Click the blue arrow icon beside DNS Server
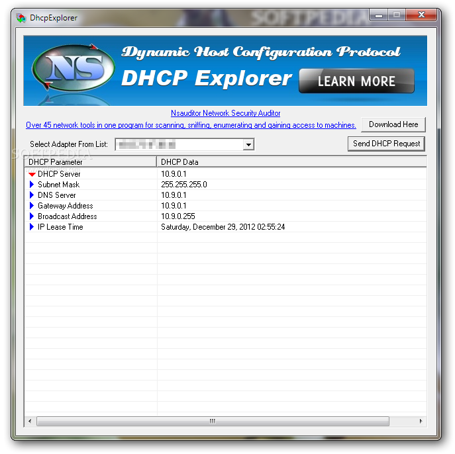 click(x=32, y=195)
